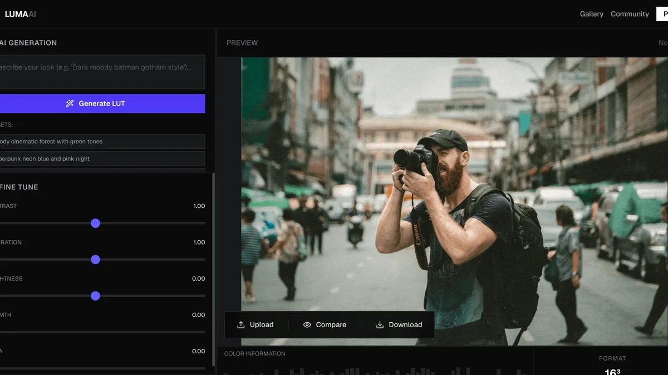Click the look description text field
Screen dimensions: 668x375
102,72
